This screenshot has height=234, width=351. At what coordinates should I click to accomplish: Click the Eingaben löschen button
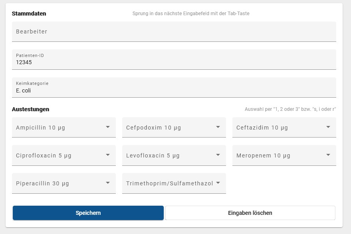[x=250, y=213]
